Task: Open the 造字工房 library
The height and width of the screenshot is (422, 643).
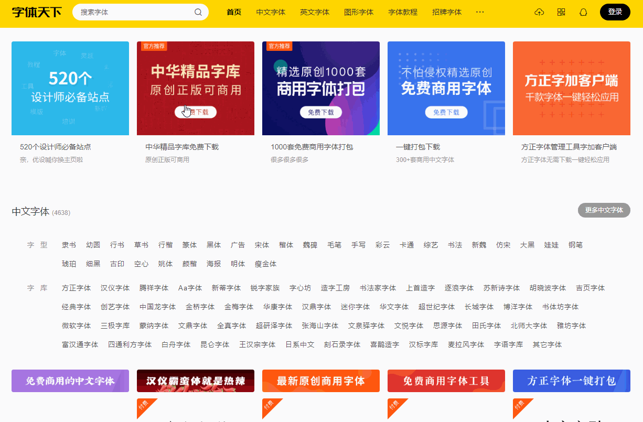Action: 335,288
